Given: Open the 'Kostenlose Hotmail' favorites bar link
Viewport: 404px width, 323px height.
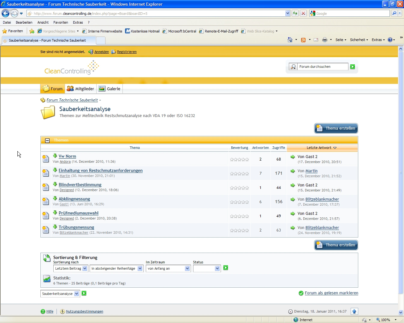Looking at the screenshot, I should pos(142,31).
